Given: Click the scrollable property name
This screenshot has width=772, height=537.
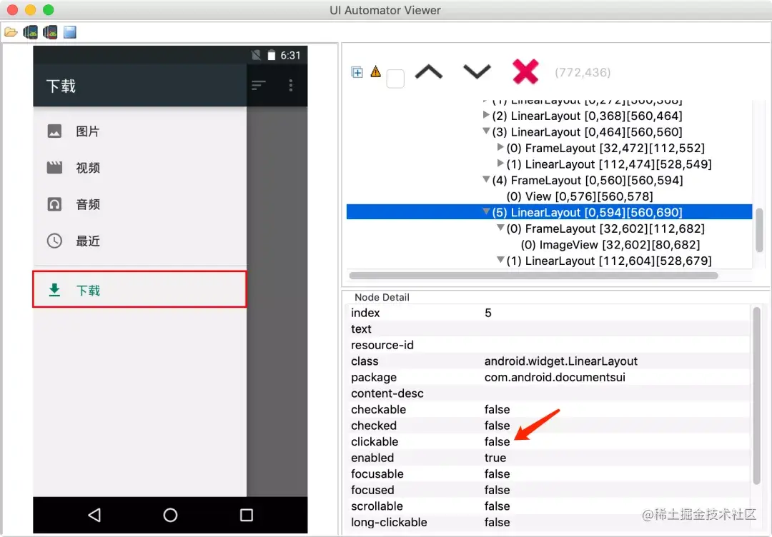Looking at the screenshot, I should point(377,506).
